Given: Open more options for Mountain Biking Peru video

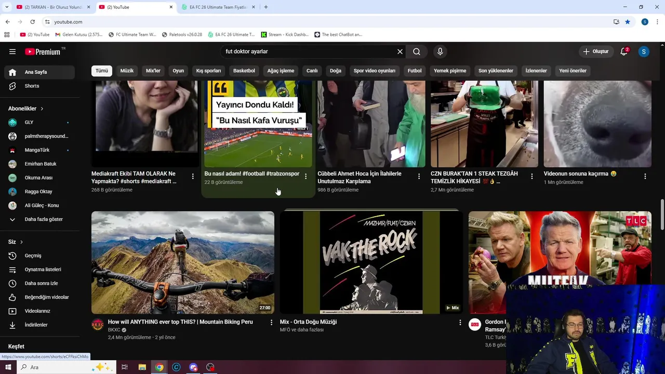Looking at the screenshot, I should pyautogui.click(x=271, y=323).
